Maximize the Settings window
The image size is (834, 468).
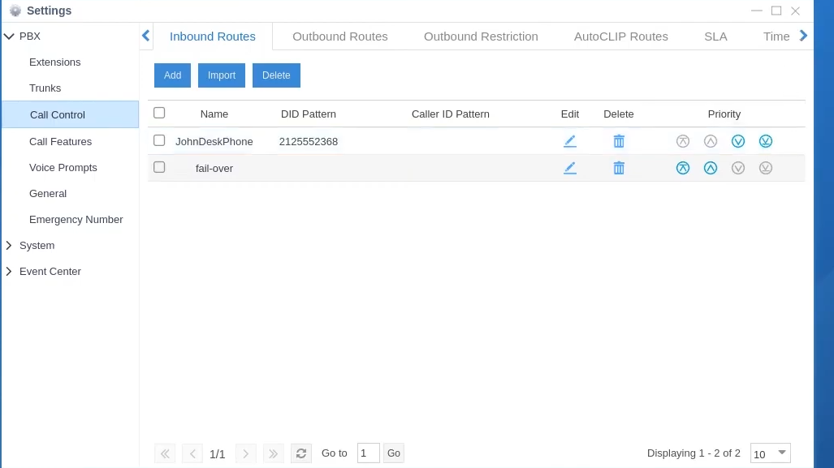776,11
